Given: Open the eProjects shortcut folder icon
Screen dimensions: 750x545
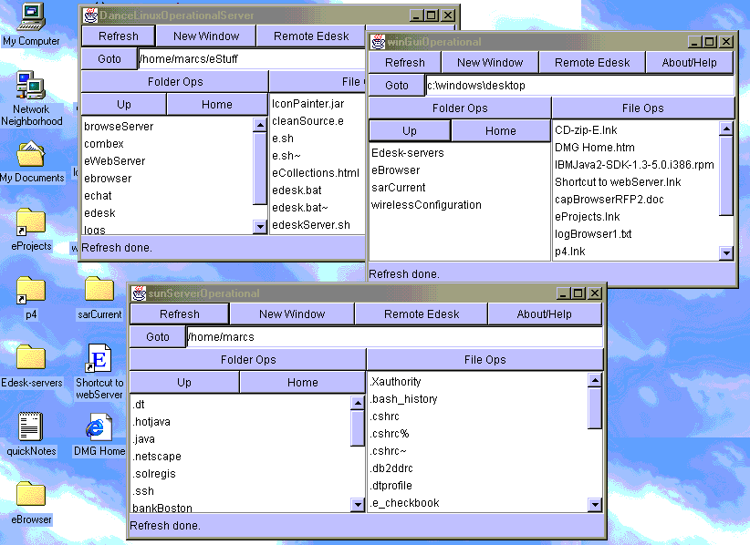Looking at the screenshot, I should pyautogui.click(x=31, y=222).
